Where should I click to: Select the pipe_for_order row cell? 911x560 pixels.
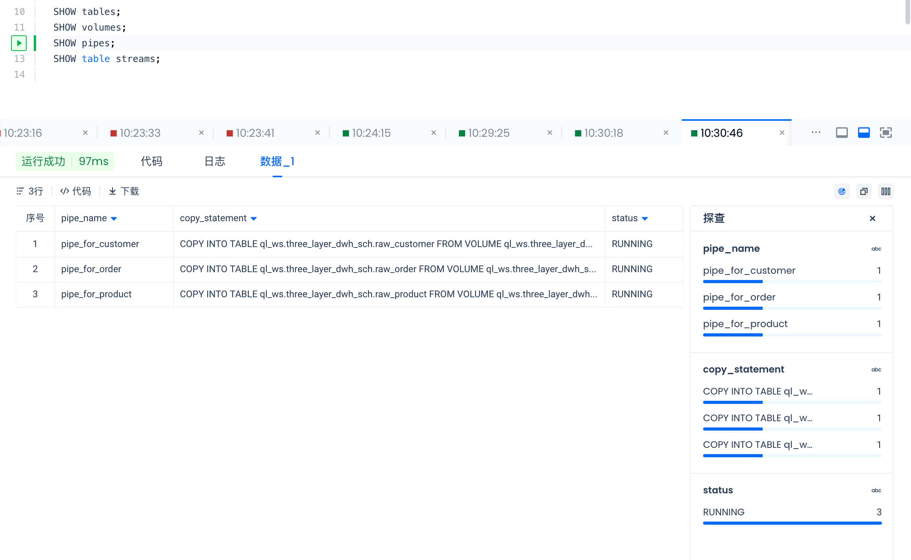pos(91,269)
